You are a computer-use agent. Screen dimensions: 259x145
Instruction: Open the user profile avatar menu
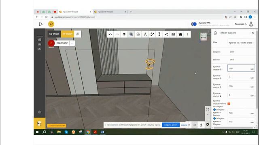click(251, 24)
